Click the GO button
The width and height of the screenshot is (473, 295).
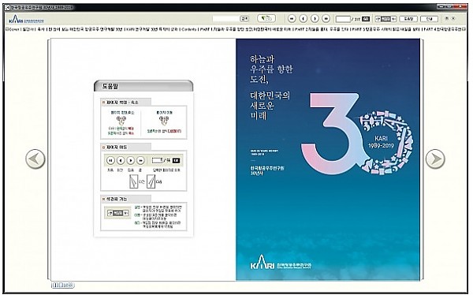coord(366,19)
